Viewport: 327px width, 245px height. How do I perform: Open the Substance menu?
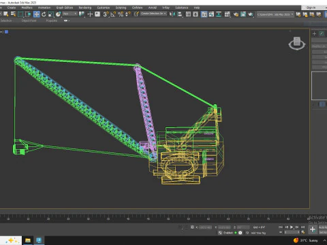[181, 7]
